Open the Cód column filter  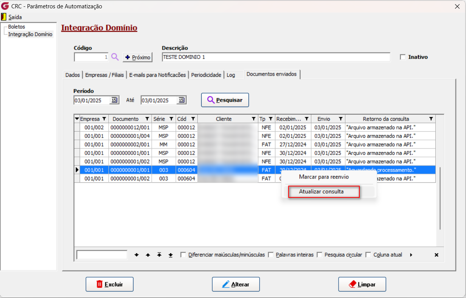point(193,119)
